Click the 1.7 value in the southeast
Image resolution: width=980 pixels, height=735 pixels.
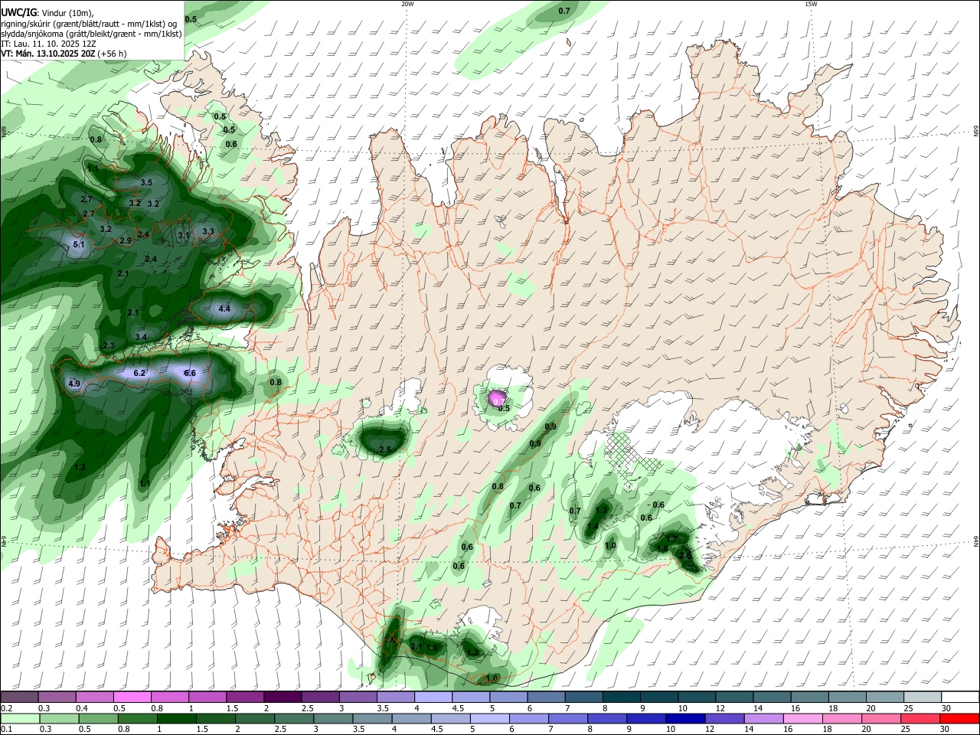pyautogui.click(x=672, y=539)
